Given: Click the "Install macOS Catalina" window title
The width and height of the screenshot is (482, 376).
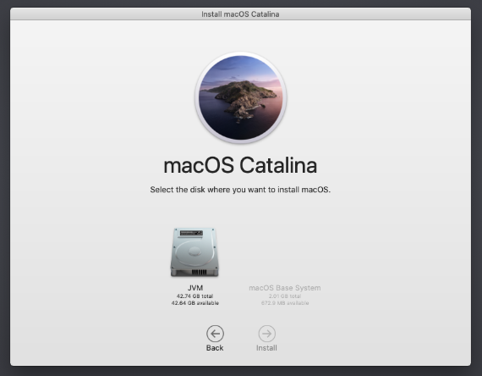Looking at the screenshot, I should (240, 14).
